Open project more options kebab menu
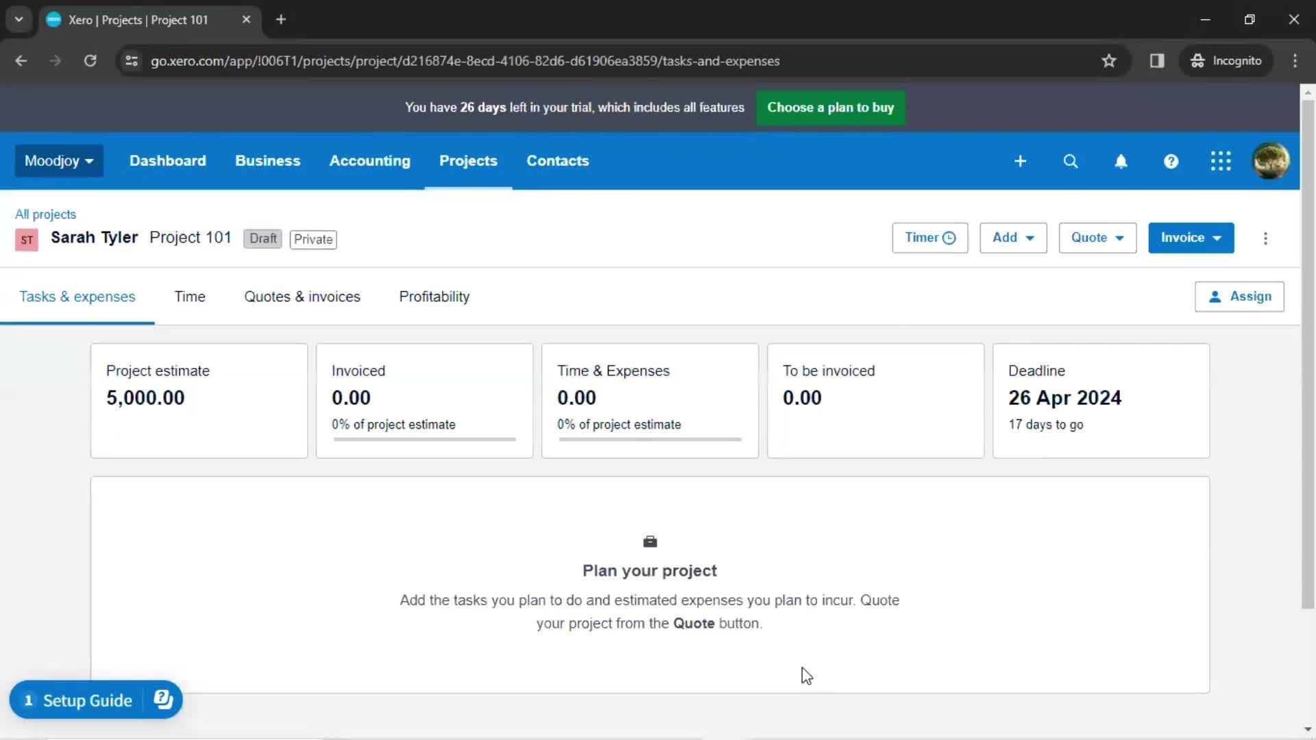The image size is (1316, 740). [x=1265, y=238]
